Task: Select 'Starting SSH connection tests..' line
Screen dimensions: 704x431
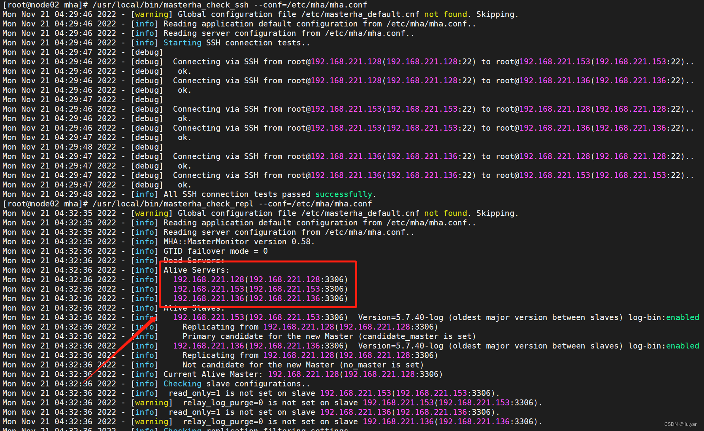Action: pos(156,43)
